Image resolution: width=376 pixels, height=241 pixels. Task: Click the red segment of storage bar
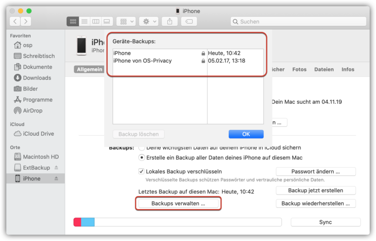tap(77, 222)
